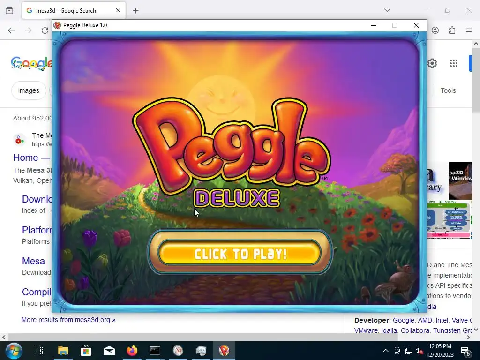The width and height of the screenshot is (480, 360).
Task: Start the game with Click to Play
Action: click(240, 253)
